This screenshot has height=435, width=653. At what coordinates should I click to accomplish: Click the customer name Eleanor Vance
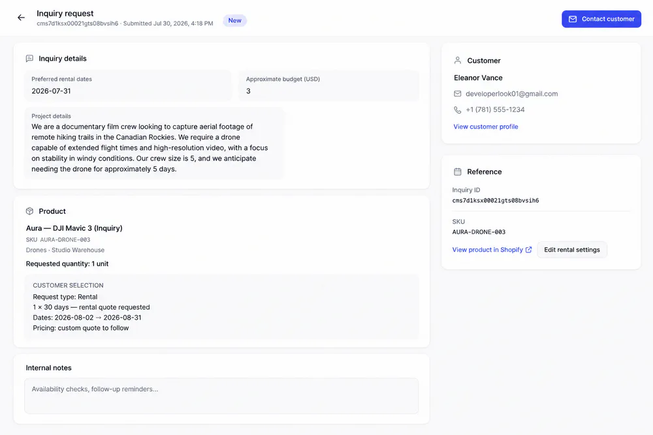tap(478, 78)
